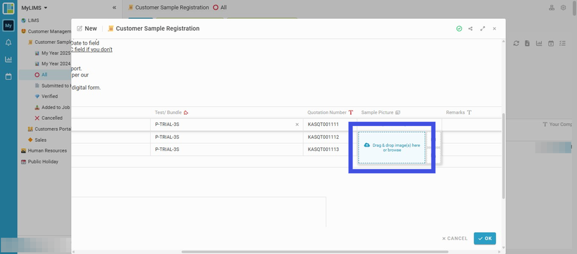
Task: Click the Your Comp column header behind dialog
Action: click(x=561, y=124)
